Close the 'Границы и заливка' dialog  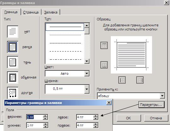click(166, 3)
